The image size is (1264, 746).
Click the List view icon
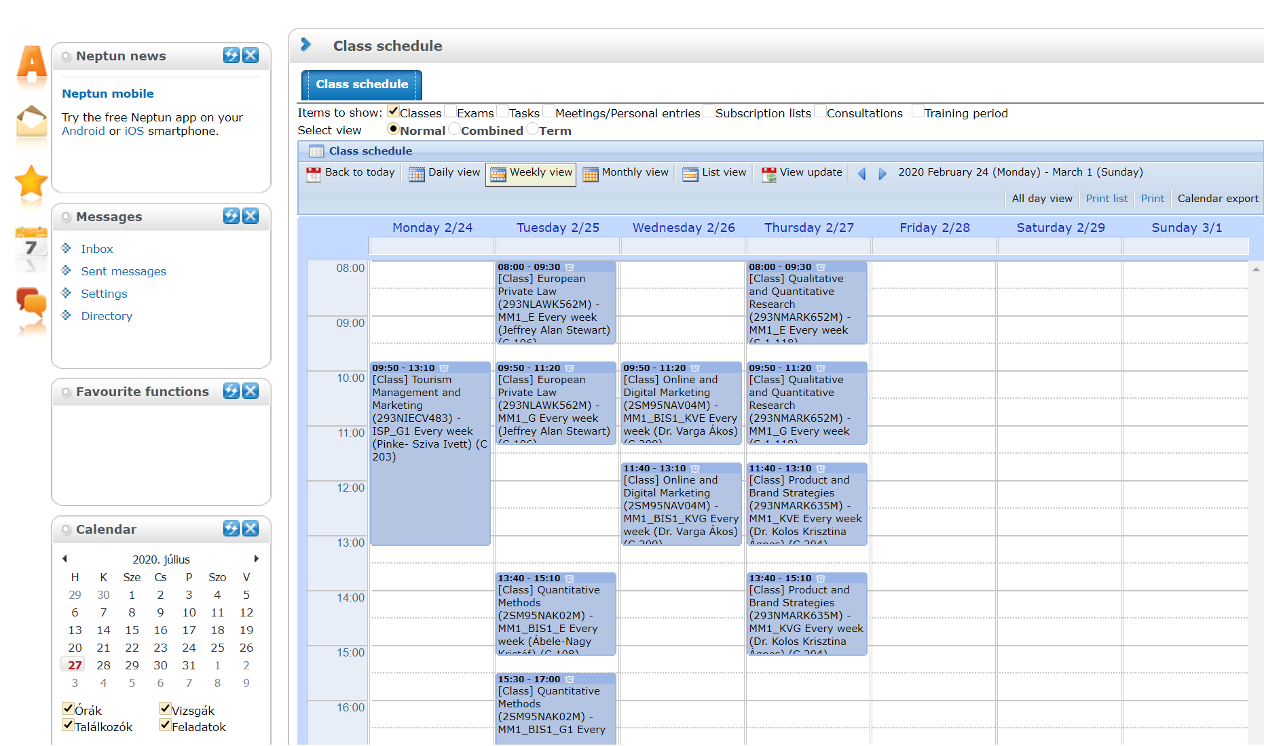click(x=690, y=174)
